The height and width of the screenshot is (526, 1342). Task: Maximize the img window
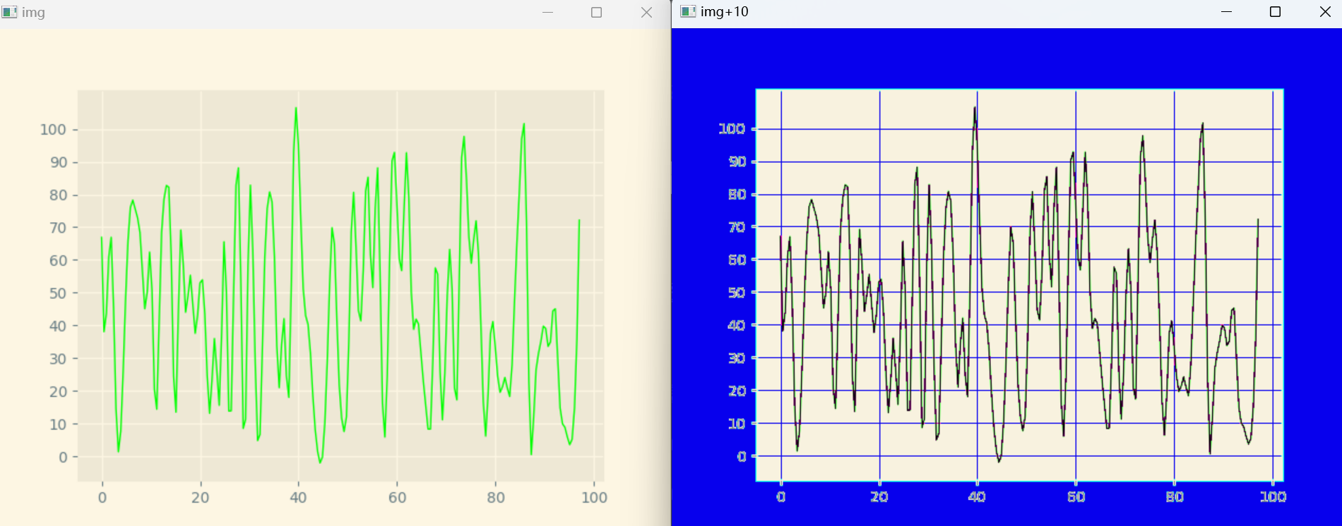[597, 12]
